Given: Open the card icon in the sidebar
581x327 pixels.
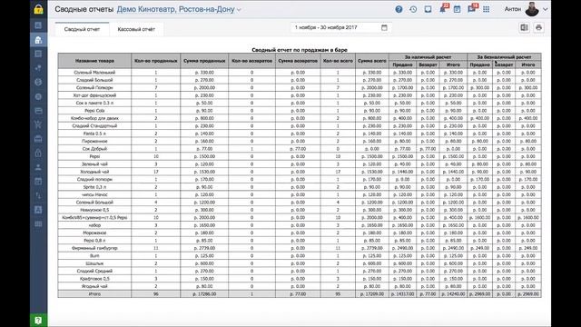Looking at the screenshot, I should point(38,111).
